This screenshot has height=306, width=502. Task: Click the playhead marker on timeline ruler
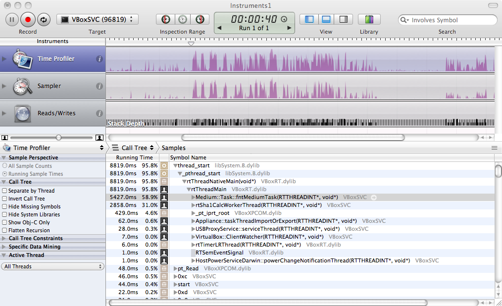[x=191, y=44]
